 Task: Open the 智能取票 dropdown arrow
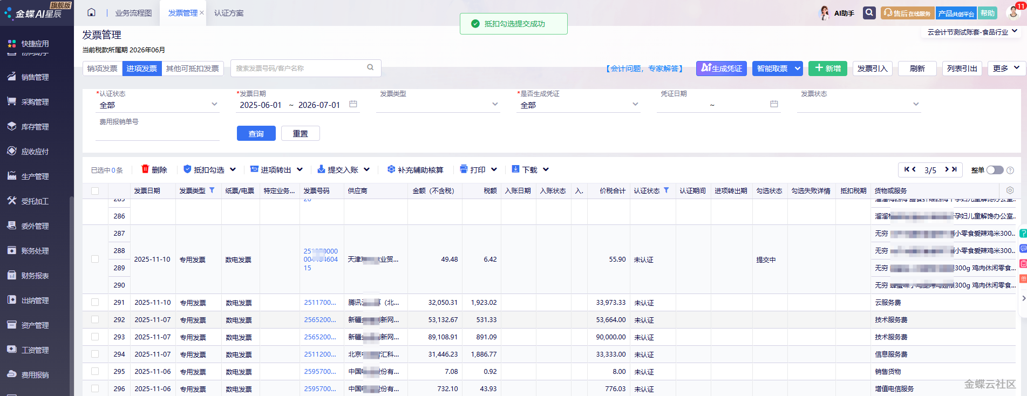797,69
